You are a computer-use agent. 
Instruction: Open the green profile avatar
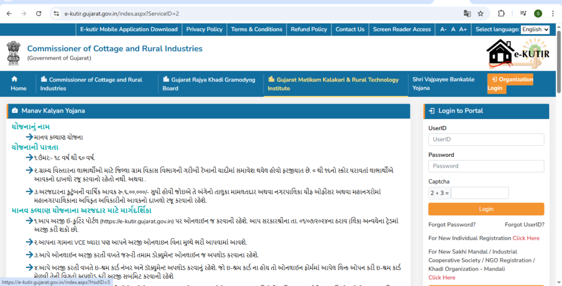pos(538,14)
